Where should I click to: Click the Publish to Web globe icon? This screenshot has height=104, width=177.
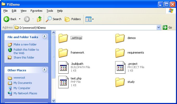tap(10, 50)
